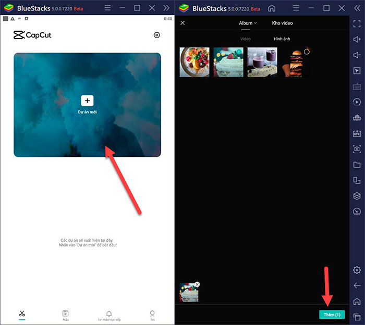Click the square icon in Android status bar
The width and height of the screenshot is (365, 325).
(6, 19)
